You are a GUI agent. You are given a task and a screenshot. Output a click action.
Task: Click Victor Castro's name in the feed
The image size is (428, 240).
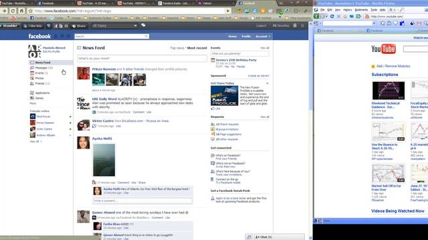pos(102,121)
